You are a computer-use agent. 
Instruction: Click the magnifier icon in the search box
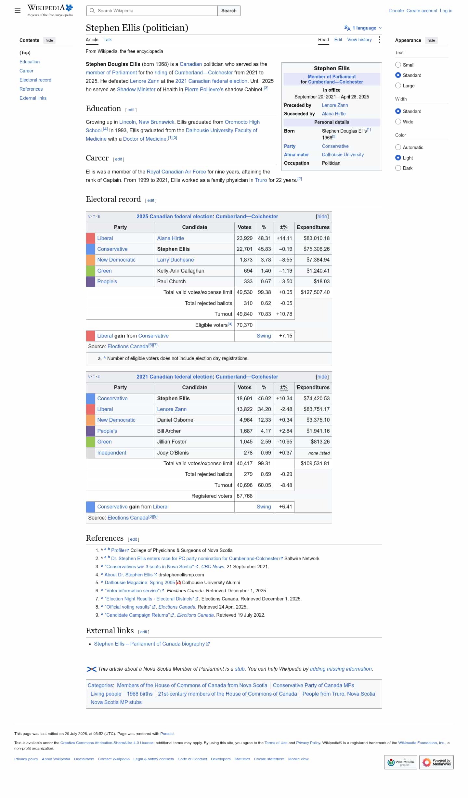click(92, 11)
